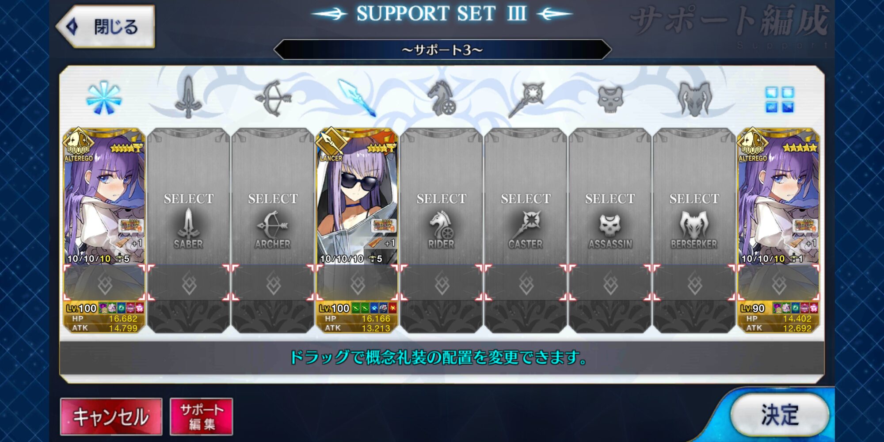This screenshot has width=884, height=442.
Task: Open the empty SELECT RIDER slot
Action: 442,230
